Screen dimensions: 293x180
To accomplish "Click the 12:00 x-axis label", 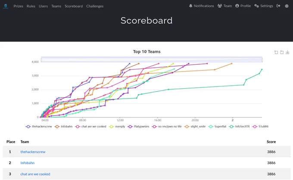I will pyautogui.click(x=120, y=120).
